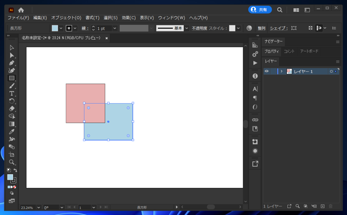Image resolution: width=347 pixels, height=215 pixels.
Task: Click 不透明度 opacity link
Action: [200, 28]
